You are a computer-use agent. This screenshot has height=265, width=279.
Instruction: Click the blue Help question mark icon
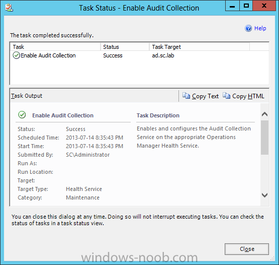click(248, 28)
